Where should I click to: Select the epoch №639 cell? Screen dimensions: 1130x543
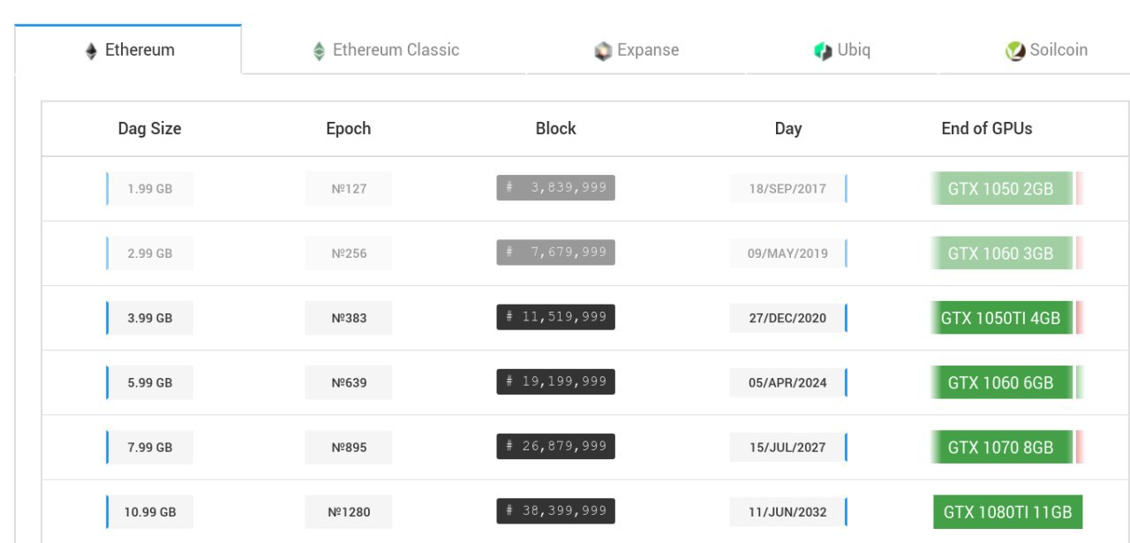(x=349, y=383)
